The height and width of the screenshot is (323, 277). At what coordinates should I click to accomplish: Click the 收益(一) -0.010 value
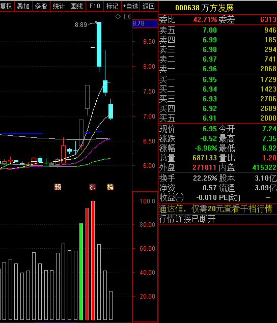206,197
